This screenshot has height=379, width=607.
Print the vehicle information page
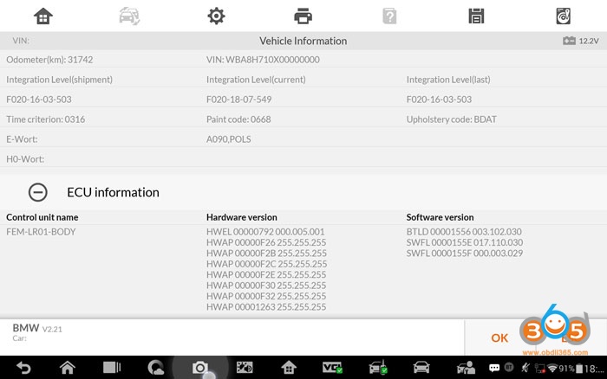click(x=303, y=16)
